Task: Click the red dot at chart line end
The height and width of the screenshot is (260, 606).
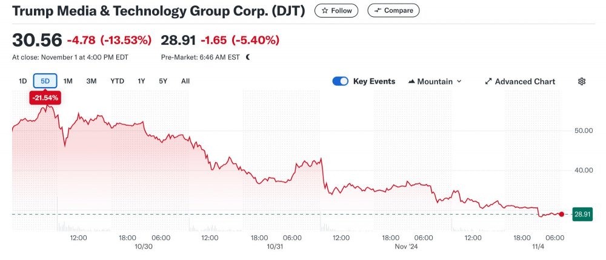Action: point(562,214)
